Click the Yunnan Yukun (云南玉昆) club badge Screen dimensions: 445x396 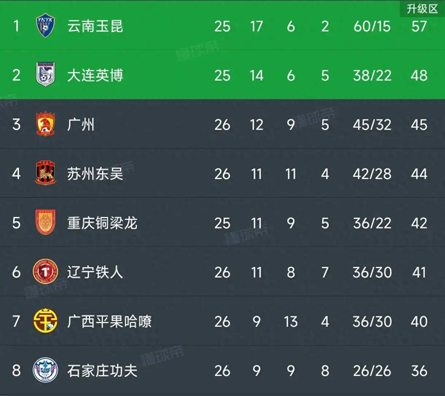[46, 26]
